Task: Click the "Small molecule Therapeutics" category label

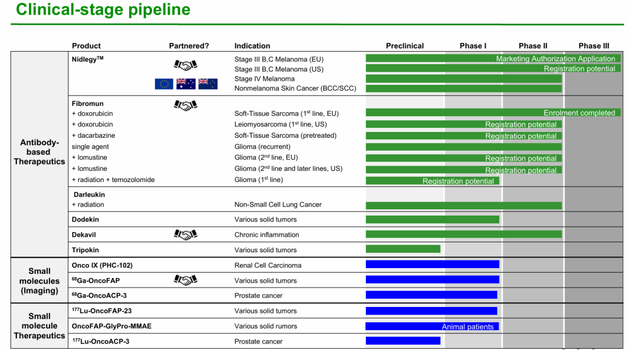Action: [x=40, y=326]
